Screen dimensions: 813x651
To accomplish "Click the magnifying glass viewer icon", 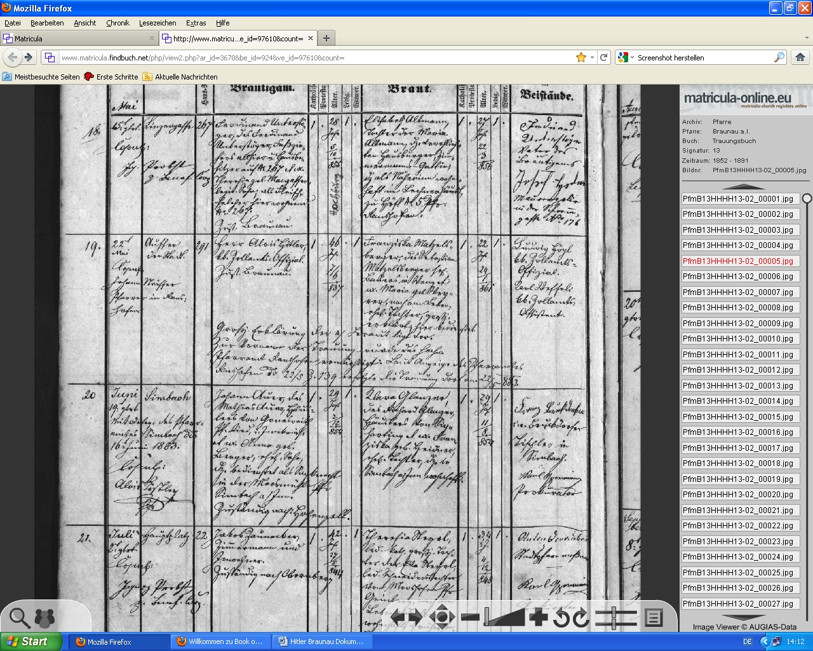I will pos(19,617).
